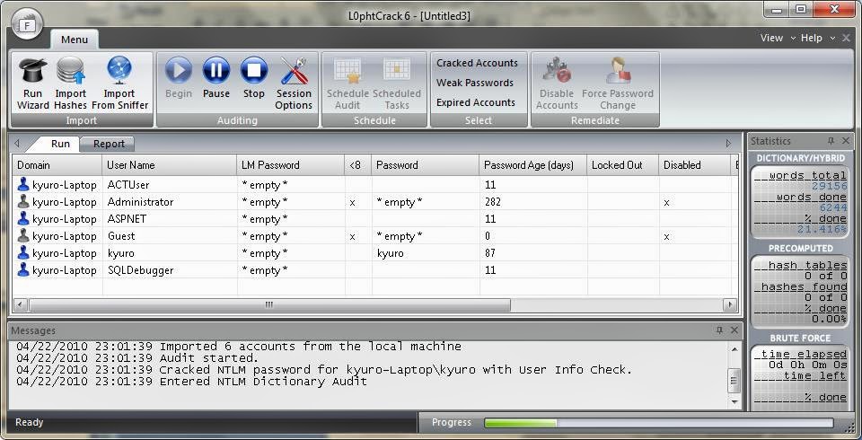Pin the Messages panel

click(719, 330)
